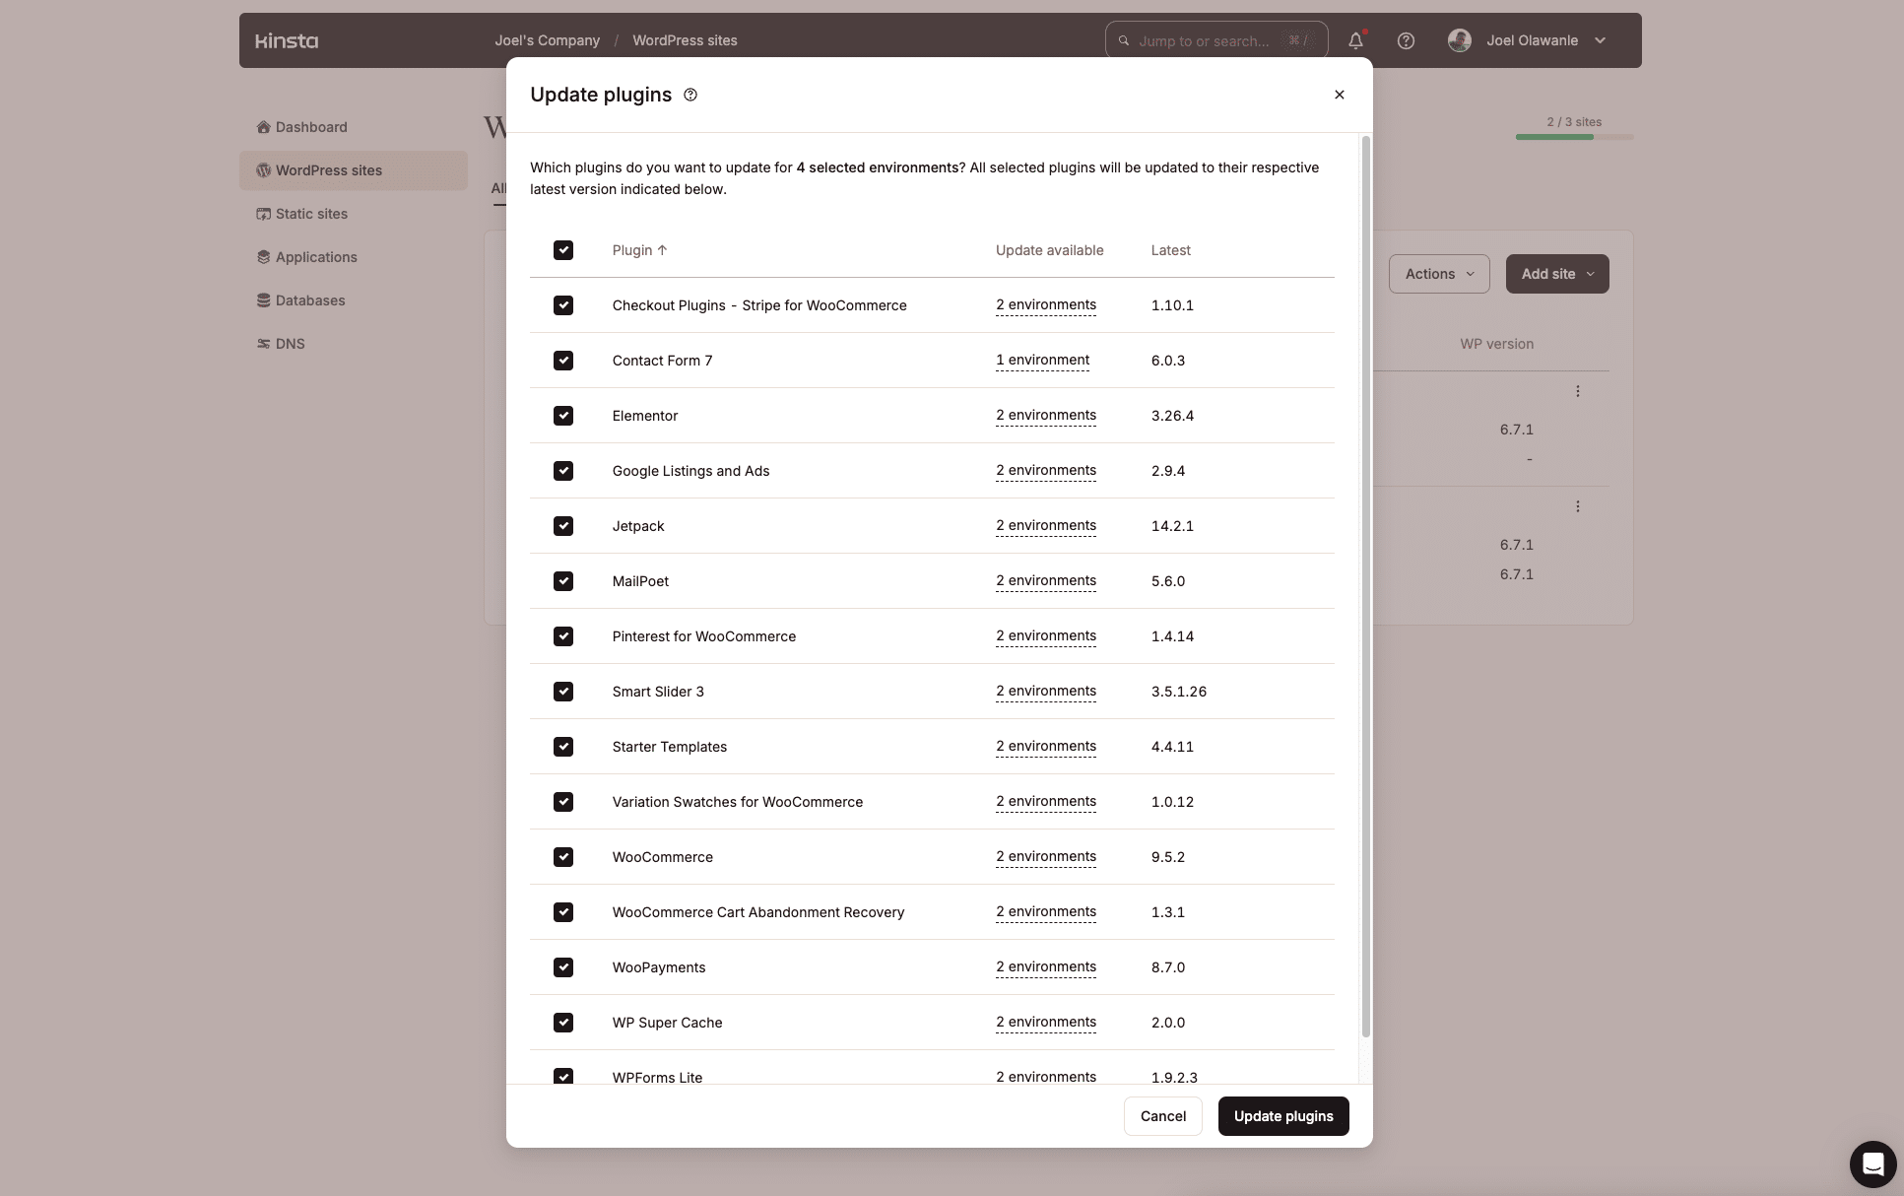Click the Update plugins help info icon
This screenshot has width=1904, height=1196.
[x=690, y=95]
